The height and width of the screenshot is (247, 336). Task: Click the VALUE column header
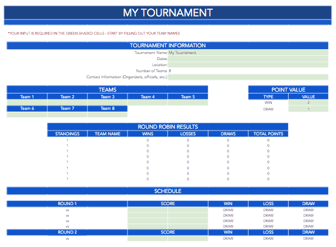click(x=309, y=96)
